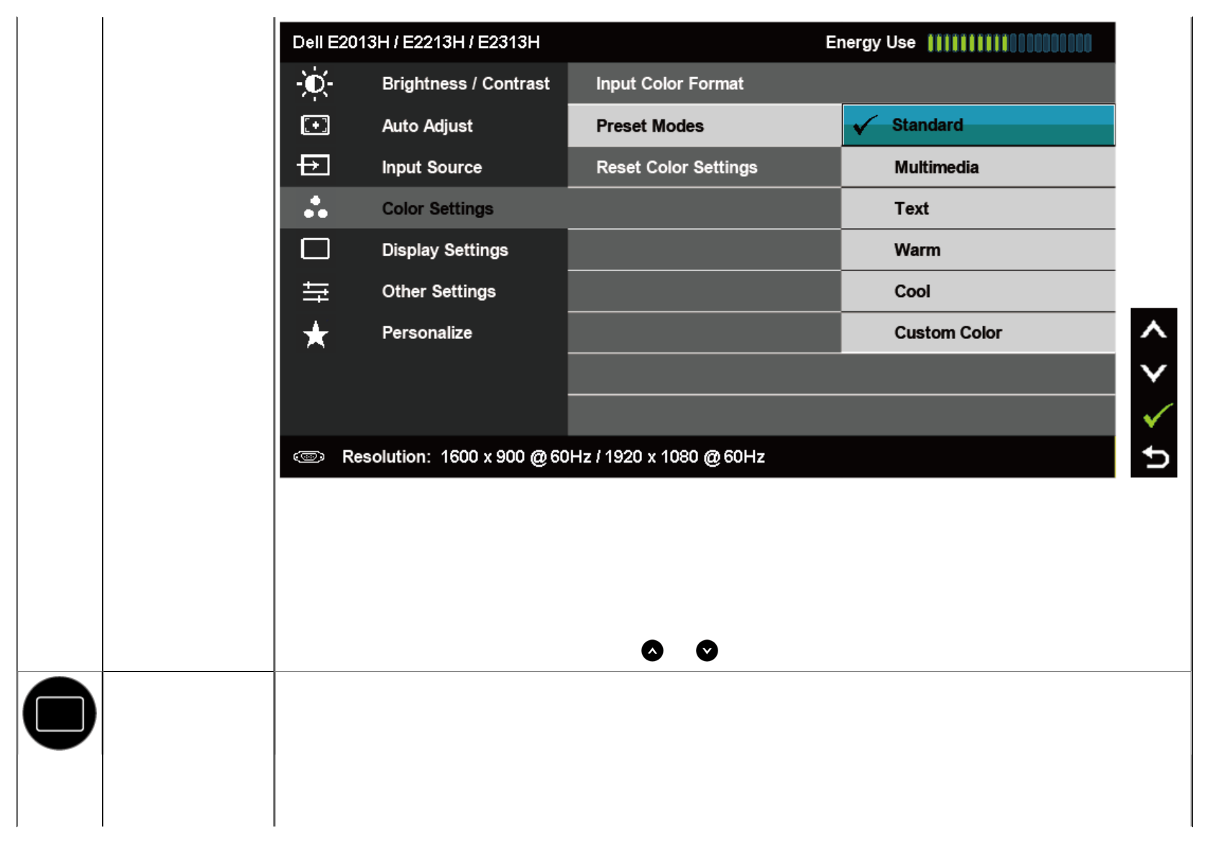Select the Preset Modes option
Image resolution: width=1210 pixels, height=856 pixels.
coord(705,126)
